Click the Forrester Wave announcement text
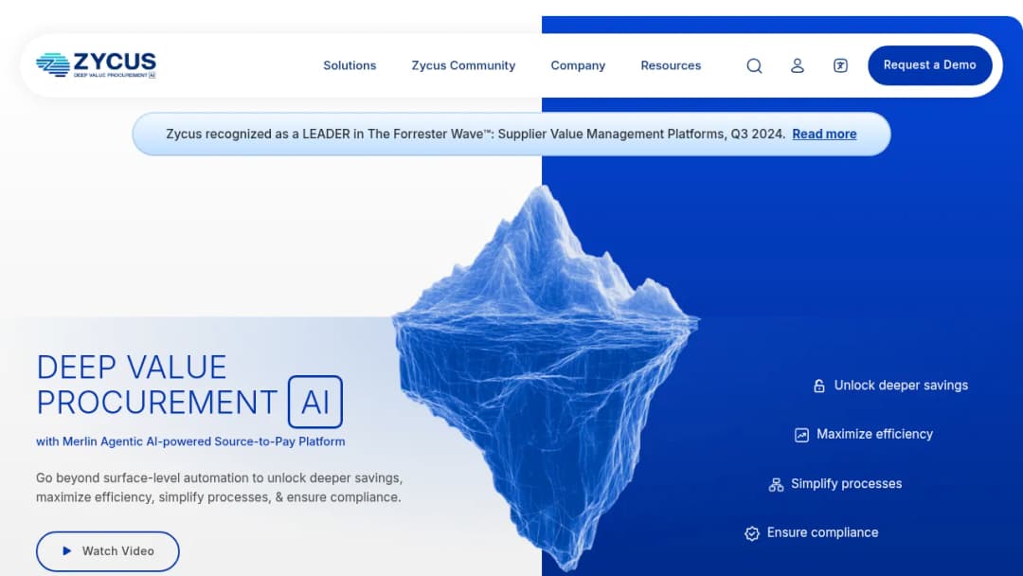 click(x=475, y=134)
